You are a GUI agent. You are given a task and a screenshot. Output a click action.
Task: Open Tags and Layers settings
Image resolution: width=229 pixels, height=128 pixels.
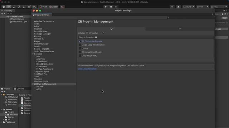[x=42, y=71]
